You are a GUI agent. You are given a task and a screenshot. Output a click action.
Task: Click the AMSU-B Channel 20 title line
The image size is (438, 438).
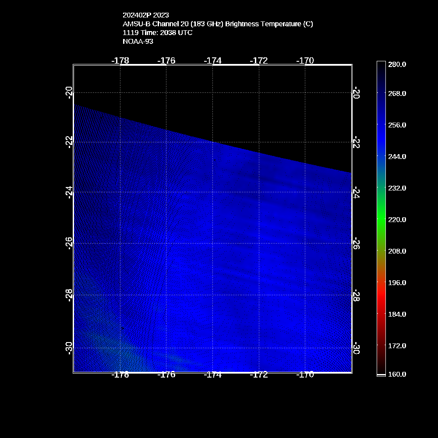218,24
